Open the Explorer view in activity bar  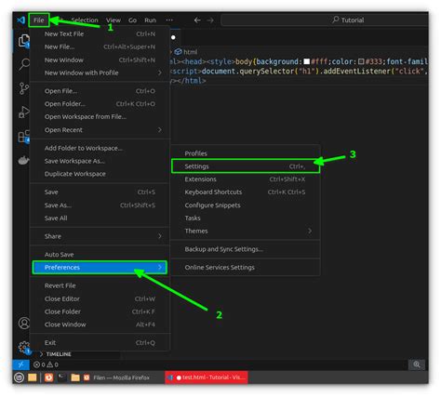[x=24, y=41]
